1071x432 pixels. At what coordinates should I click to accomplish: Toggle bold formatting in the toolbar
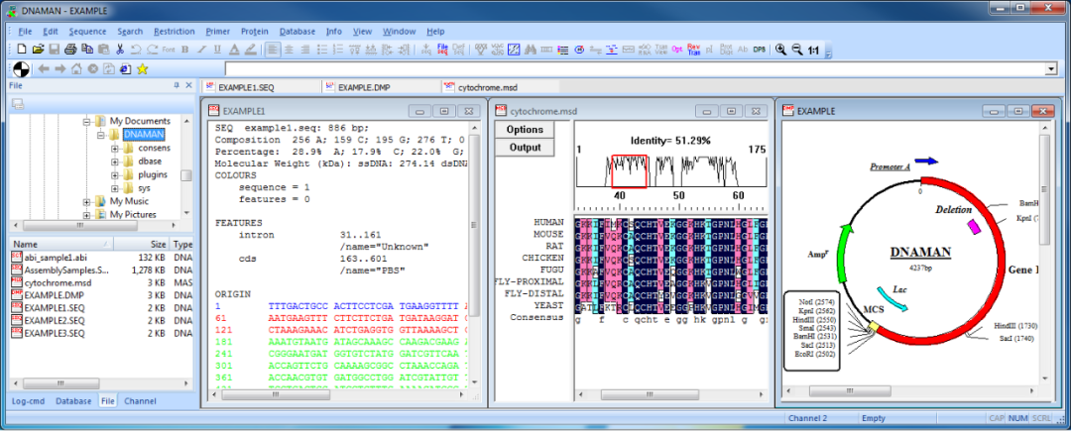click(184, 49)
